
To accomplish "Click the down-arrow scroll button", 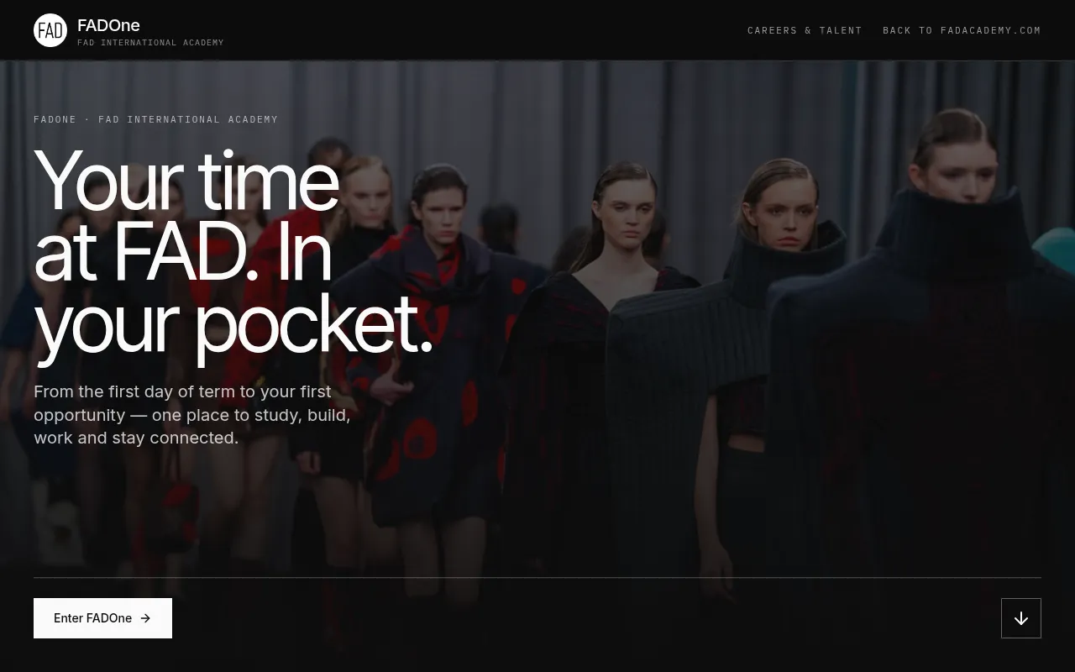I will [x=1021, y=618].
